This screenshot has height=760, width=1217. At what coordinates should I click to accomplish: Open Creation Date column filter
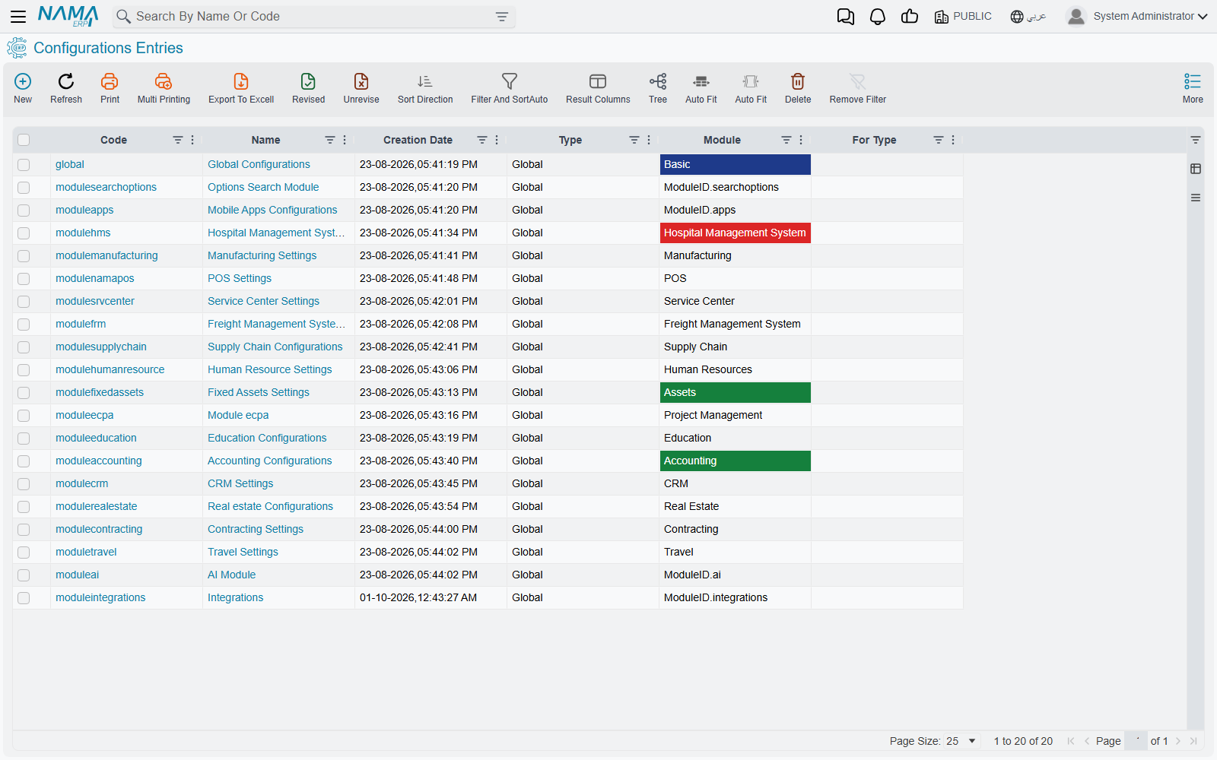click(x=481, y=140)
